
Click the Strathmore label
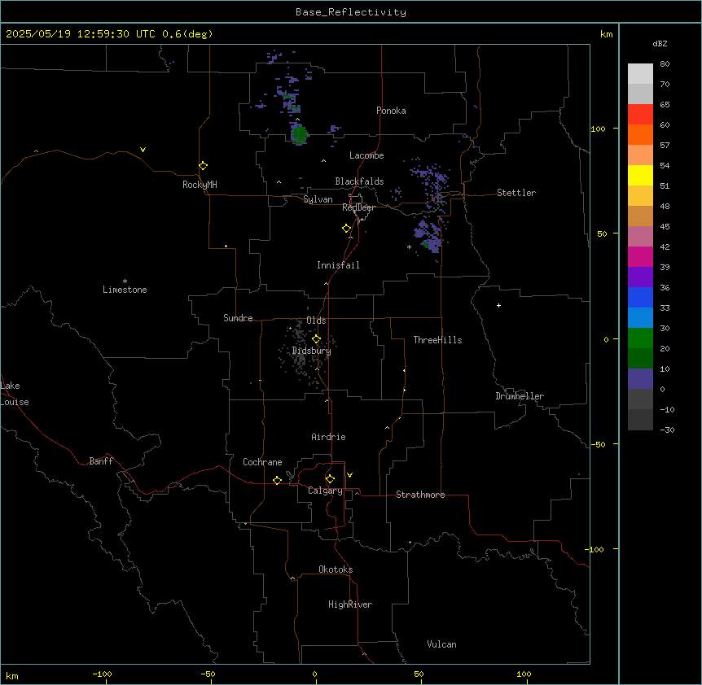click(x=420, y=495)
